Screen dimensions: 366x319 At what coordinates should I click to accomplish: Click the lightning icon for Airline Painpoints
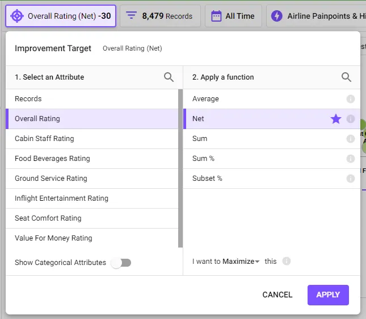click(x=276, y=16)
